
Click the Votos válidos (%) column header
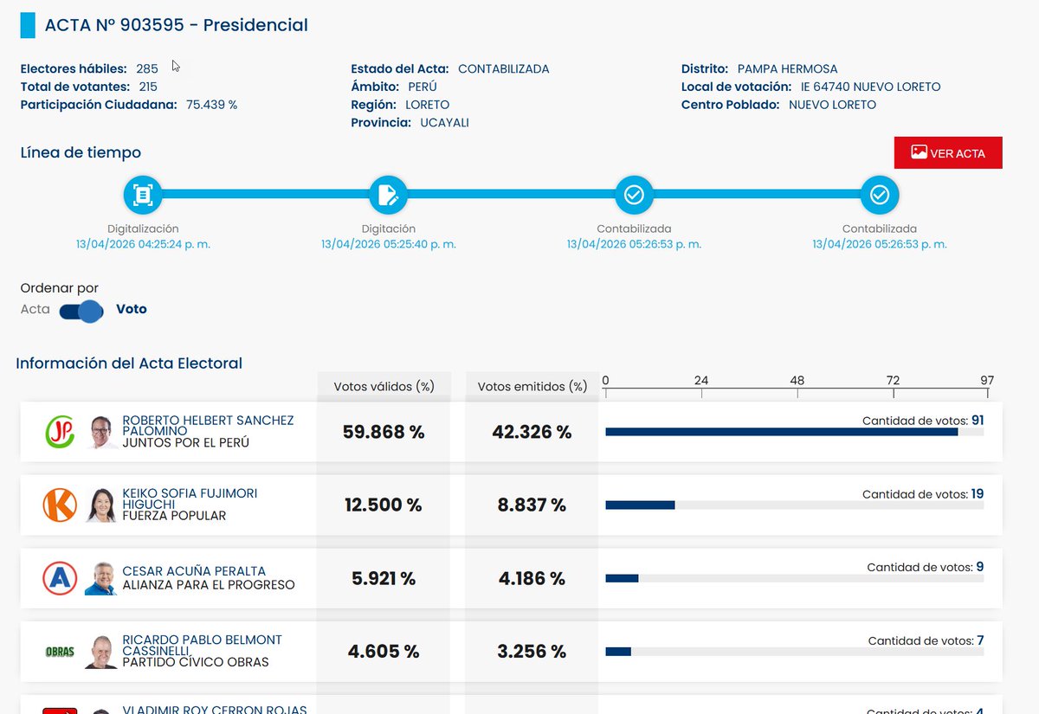pos(384,386)
